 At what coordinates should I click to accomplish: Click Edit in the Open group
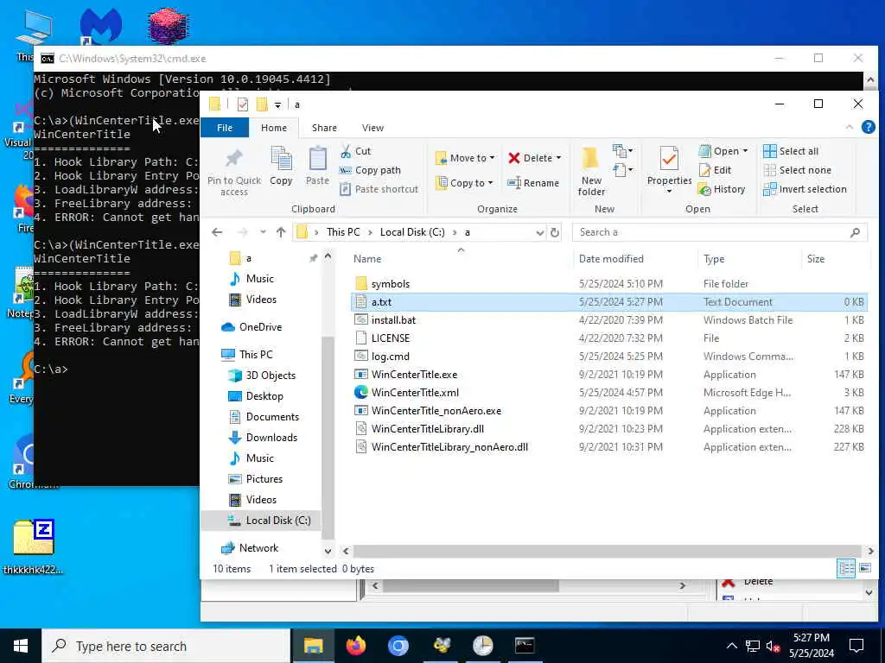coord(715,170)
